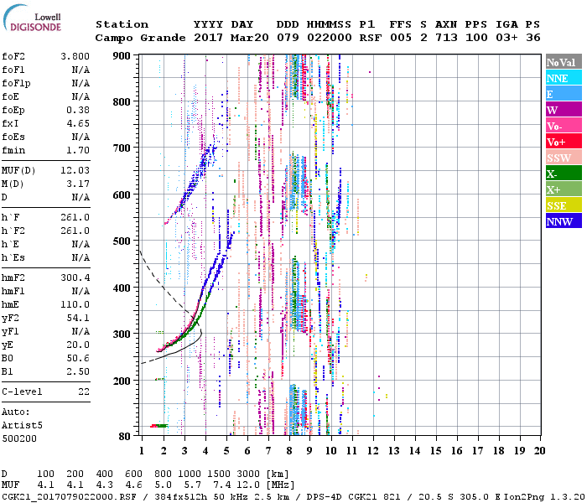The width and height of the screenshot is (587, 503).
Task: Click the fmin value 1.70
Action: [x=78, y=150]
